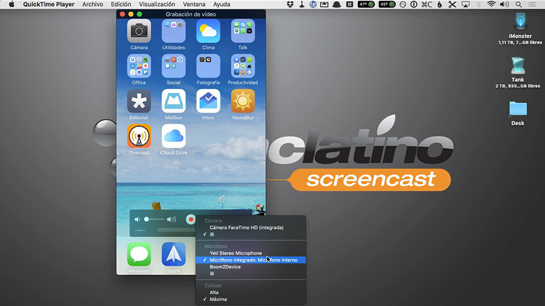Open the iMonster drive on desktop

click(520, 22)
